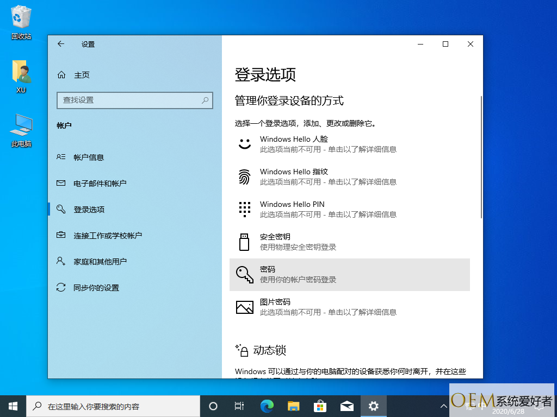Open Mail app from taskbar
Viewport: 557px width, 417px height.
pos(346,406)
